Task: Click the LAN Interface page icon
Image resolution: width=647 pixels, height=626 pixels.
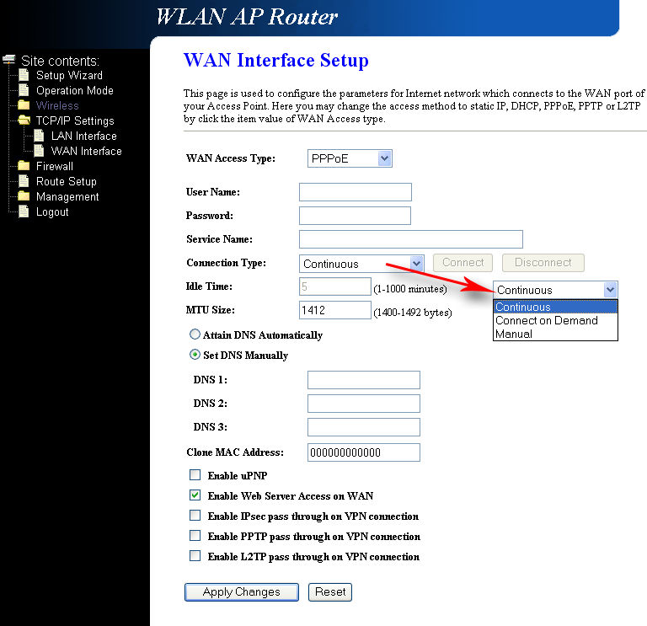Action: [x=39, y=136]
